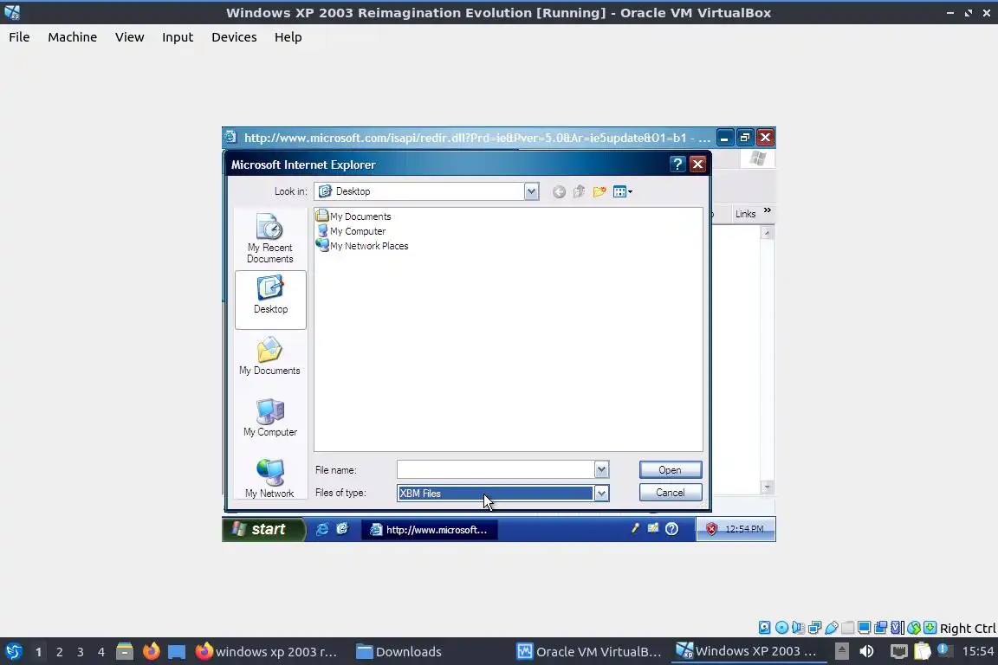Click the dialog's question mark help button
998x665 pixels.
point(677,165)
